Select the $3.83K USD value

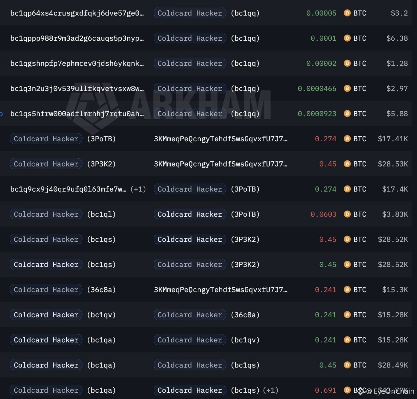point(395,214)
